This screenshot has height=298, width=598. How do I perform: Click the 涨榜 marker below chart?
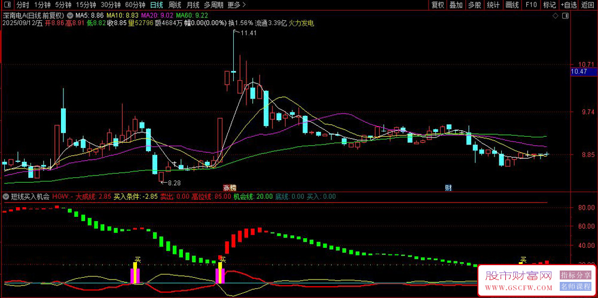pyautogui.click(x=229, y=188)
